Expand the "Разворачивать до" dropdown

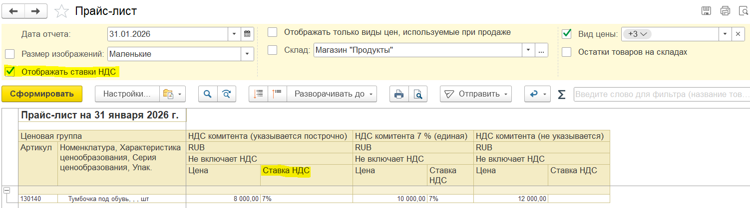332,94
